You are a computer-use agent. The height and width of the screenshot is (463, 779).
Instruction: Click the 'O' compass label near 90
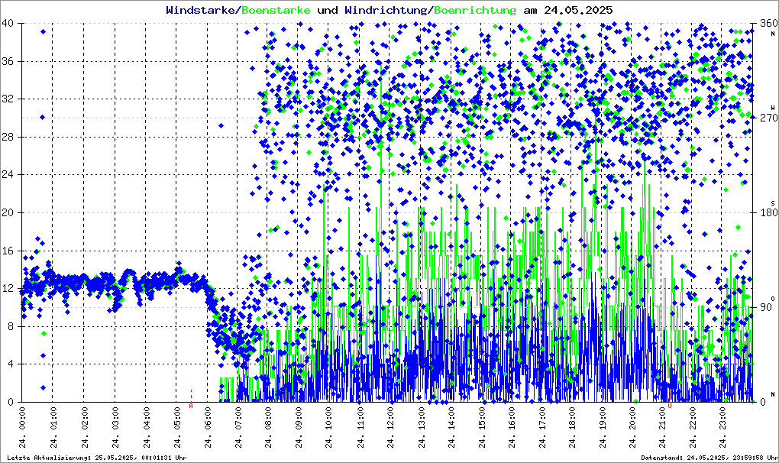(x=773, y=298)
